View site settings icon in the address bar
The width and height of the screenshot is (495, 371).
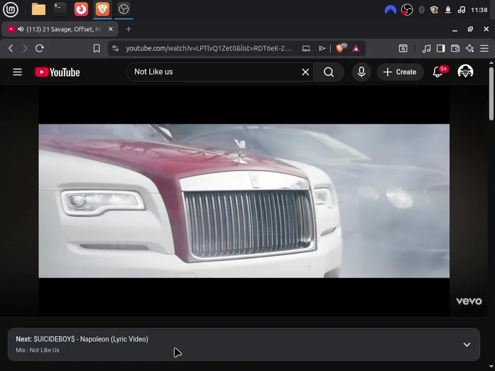(115, 48)
